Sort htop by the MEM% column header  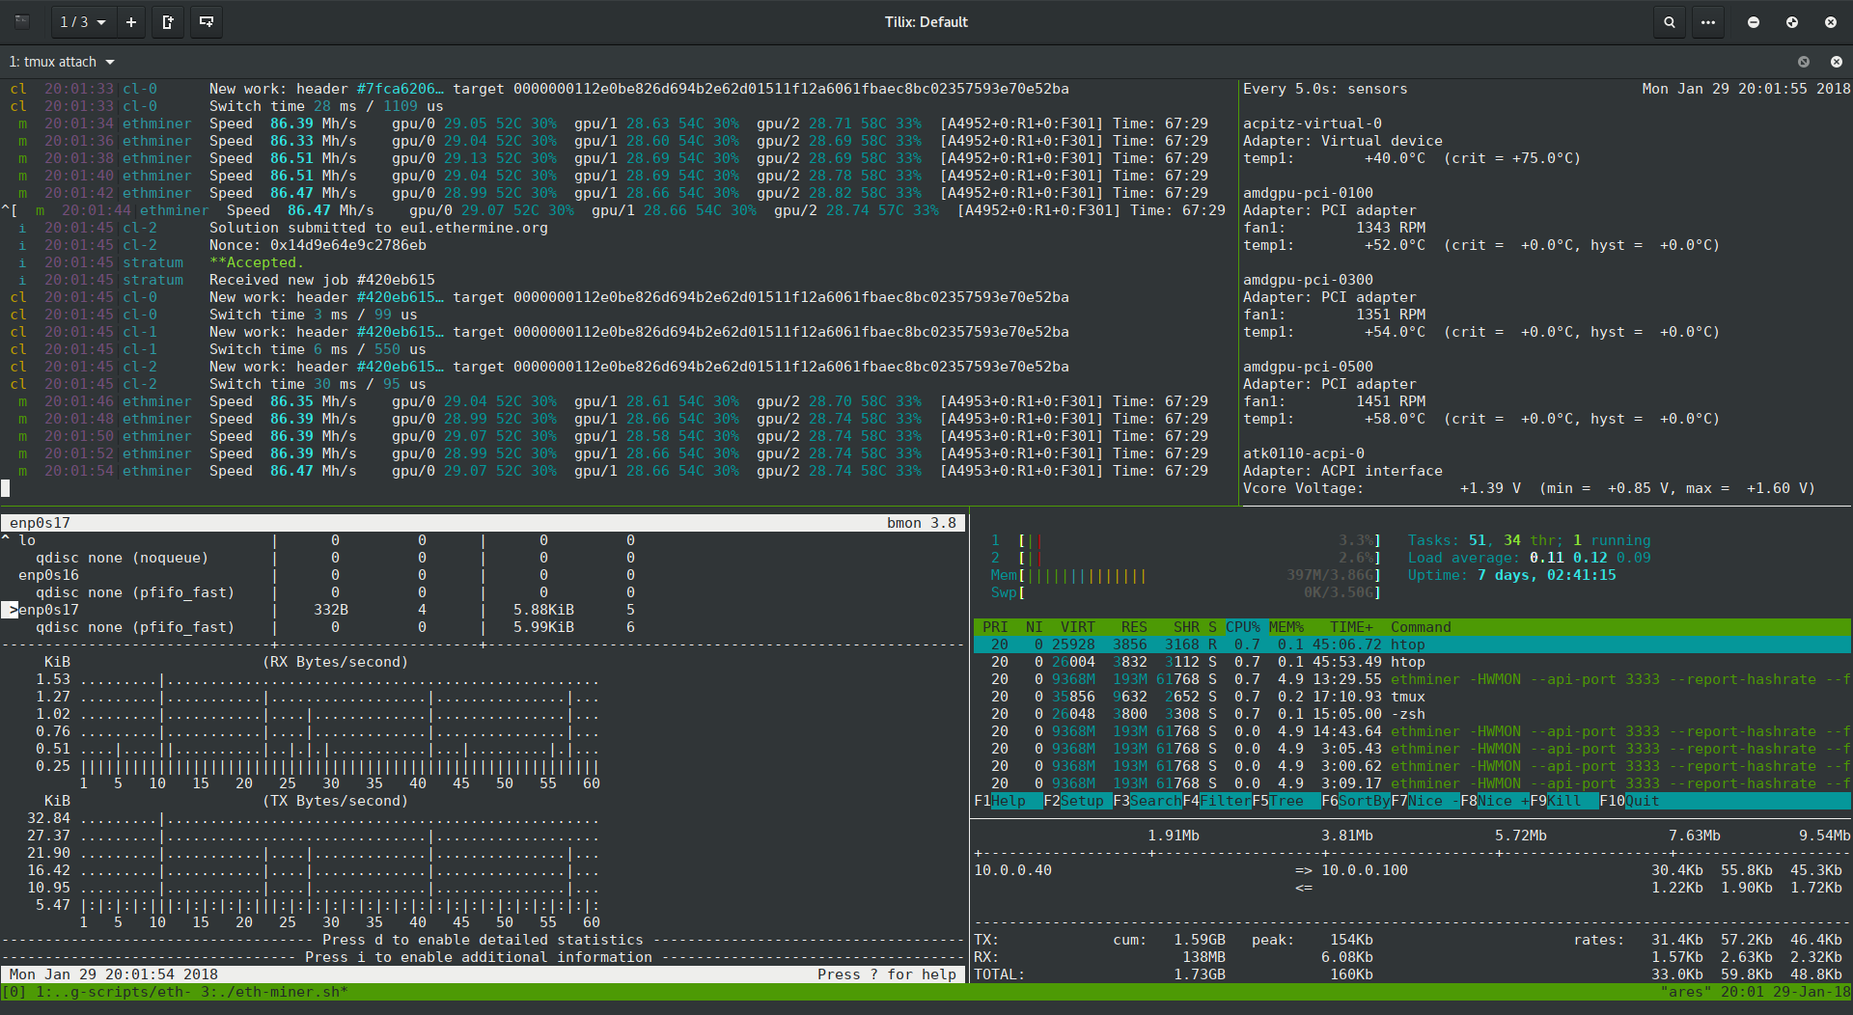(x=1286, y=627)
